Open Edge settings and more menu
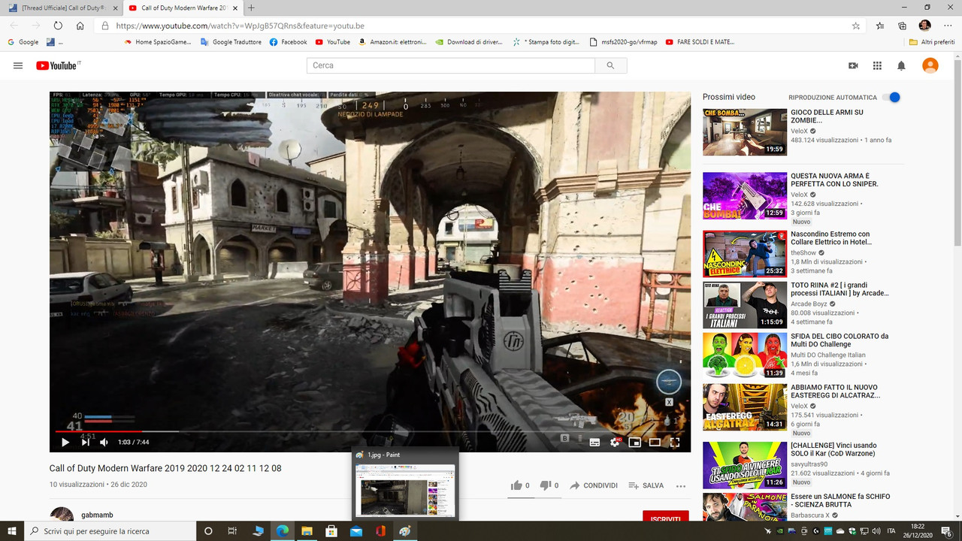 (x=948, y=26)
